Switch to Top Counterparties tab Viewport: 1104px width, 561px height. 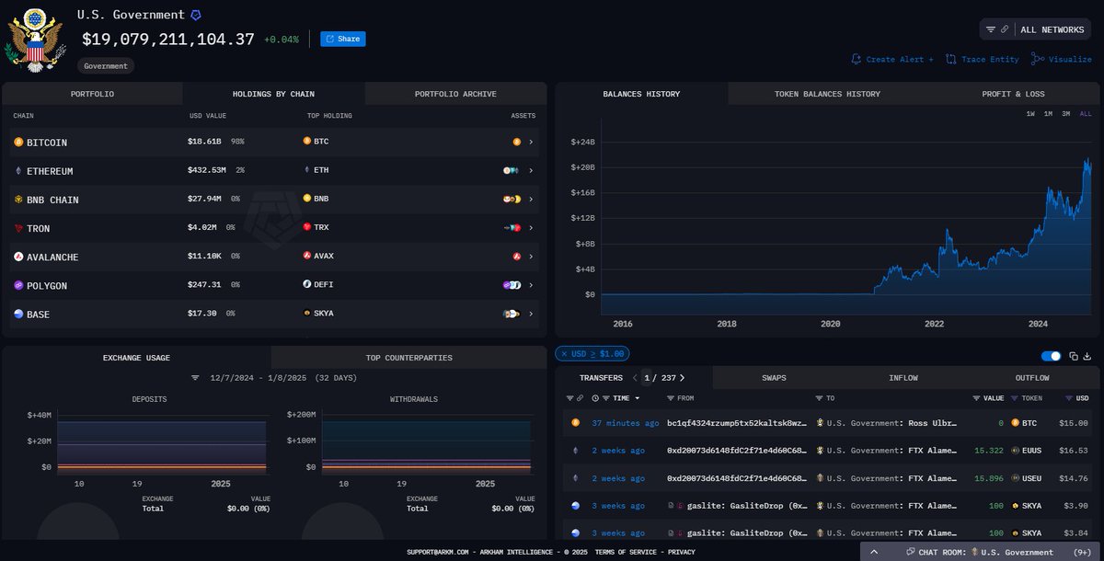click(408, 358)
